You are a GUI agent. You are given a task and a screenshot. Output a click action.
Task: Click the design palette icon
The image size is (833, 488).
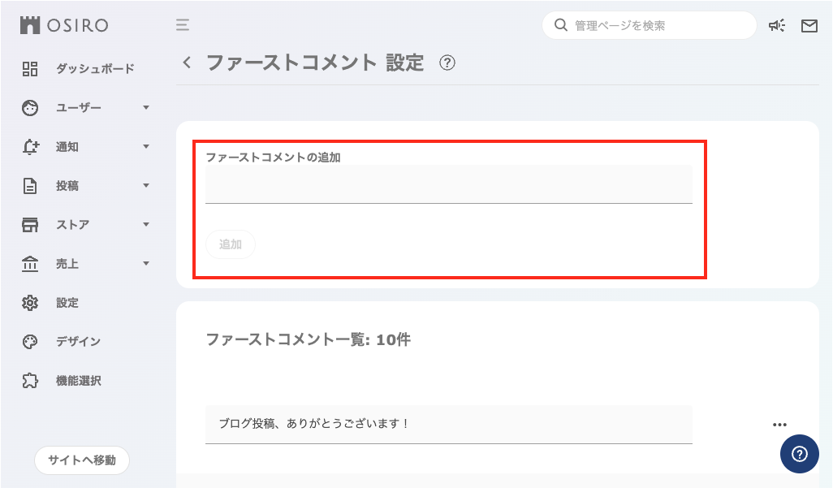tap(30, 341)
